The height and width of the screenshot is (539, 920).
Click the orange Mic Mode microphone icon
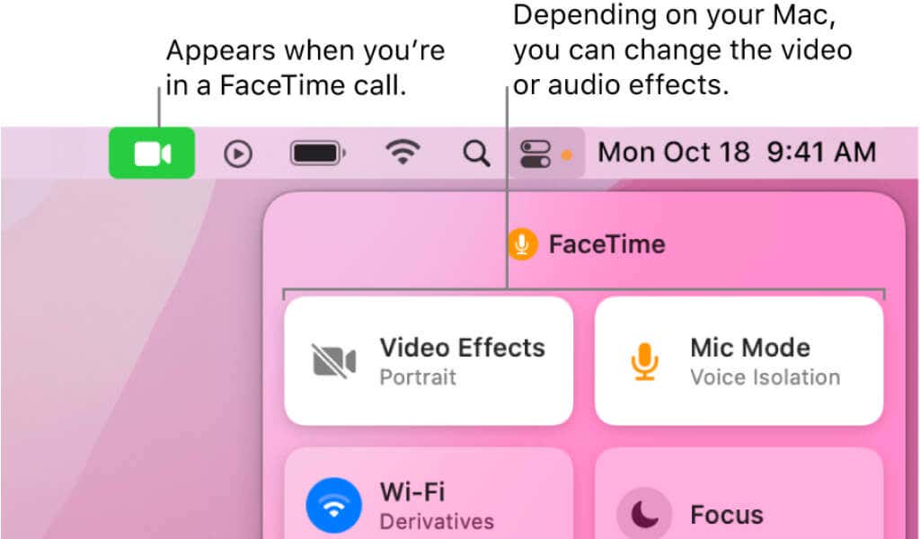pos(644,361)
